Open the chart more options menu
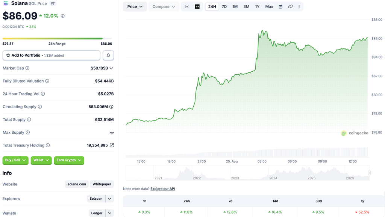 point(299,7)
